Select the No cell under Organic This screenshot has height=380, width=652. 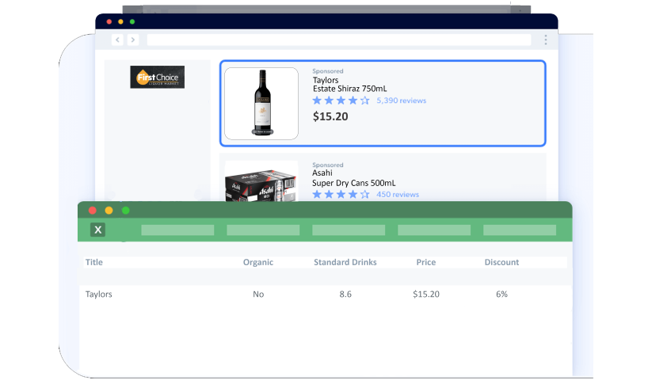pos(258,294)
